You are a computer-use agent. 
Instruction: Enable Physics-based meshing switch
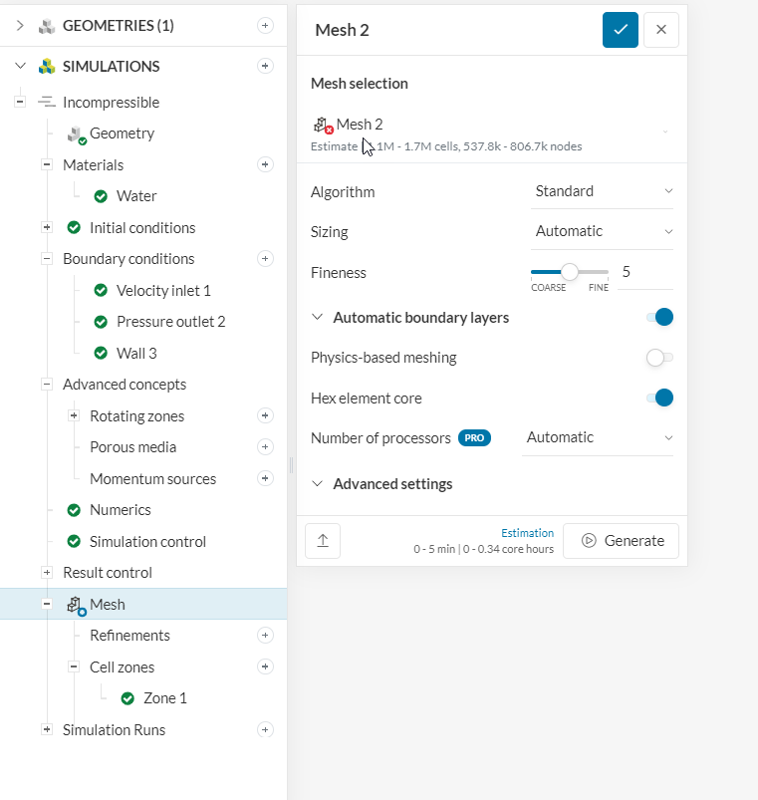pyautogui.click(x=659, y=358)
